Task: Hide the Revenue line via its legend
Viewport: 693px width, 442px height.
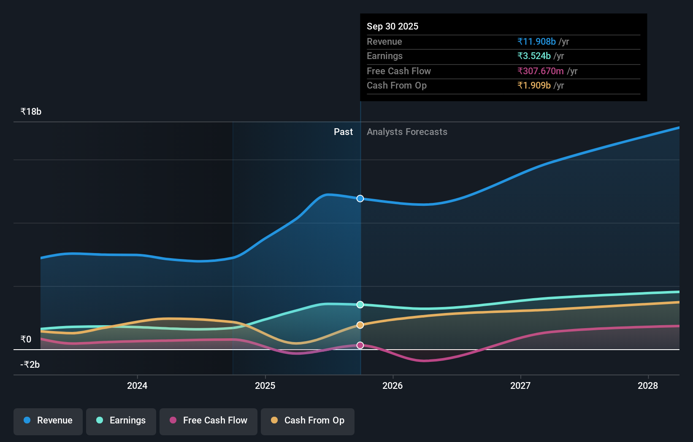Action: 48,420
